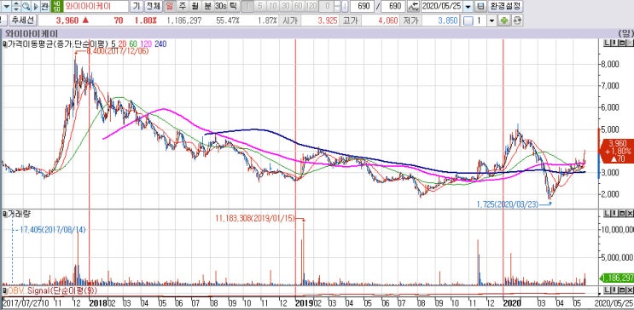Click the OBV panel marker icon
The width and height of the screenshot is (634, 310).
(4, 290)
